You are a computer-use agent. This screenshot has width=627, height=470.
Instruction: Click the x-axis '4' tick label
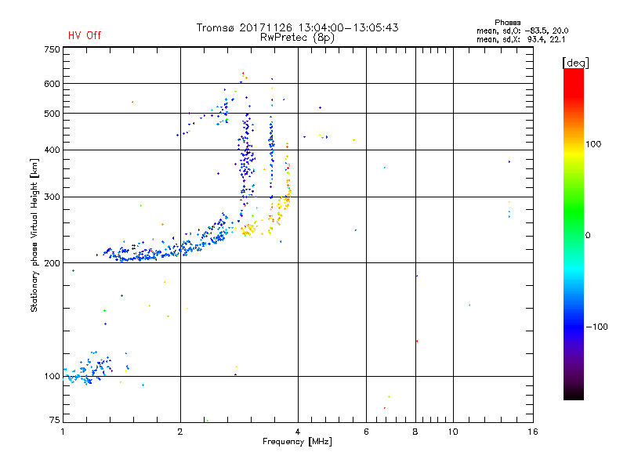point(298,432)
